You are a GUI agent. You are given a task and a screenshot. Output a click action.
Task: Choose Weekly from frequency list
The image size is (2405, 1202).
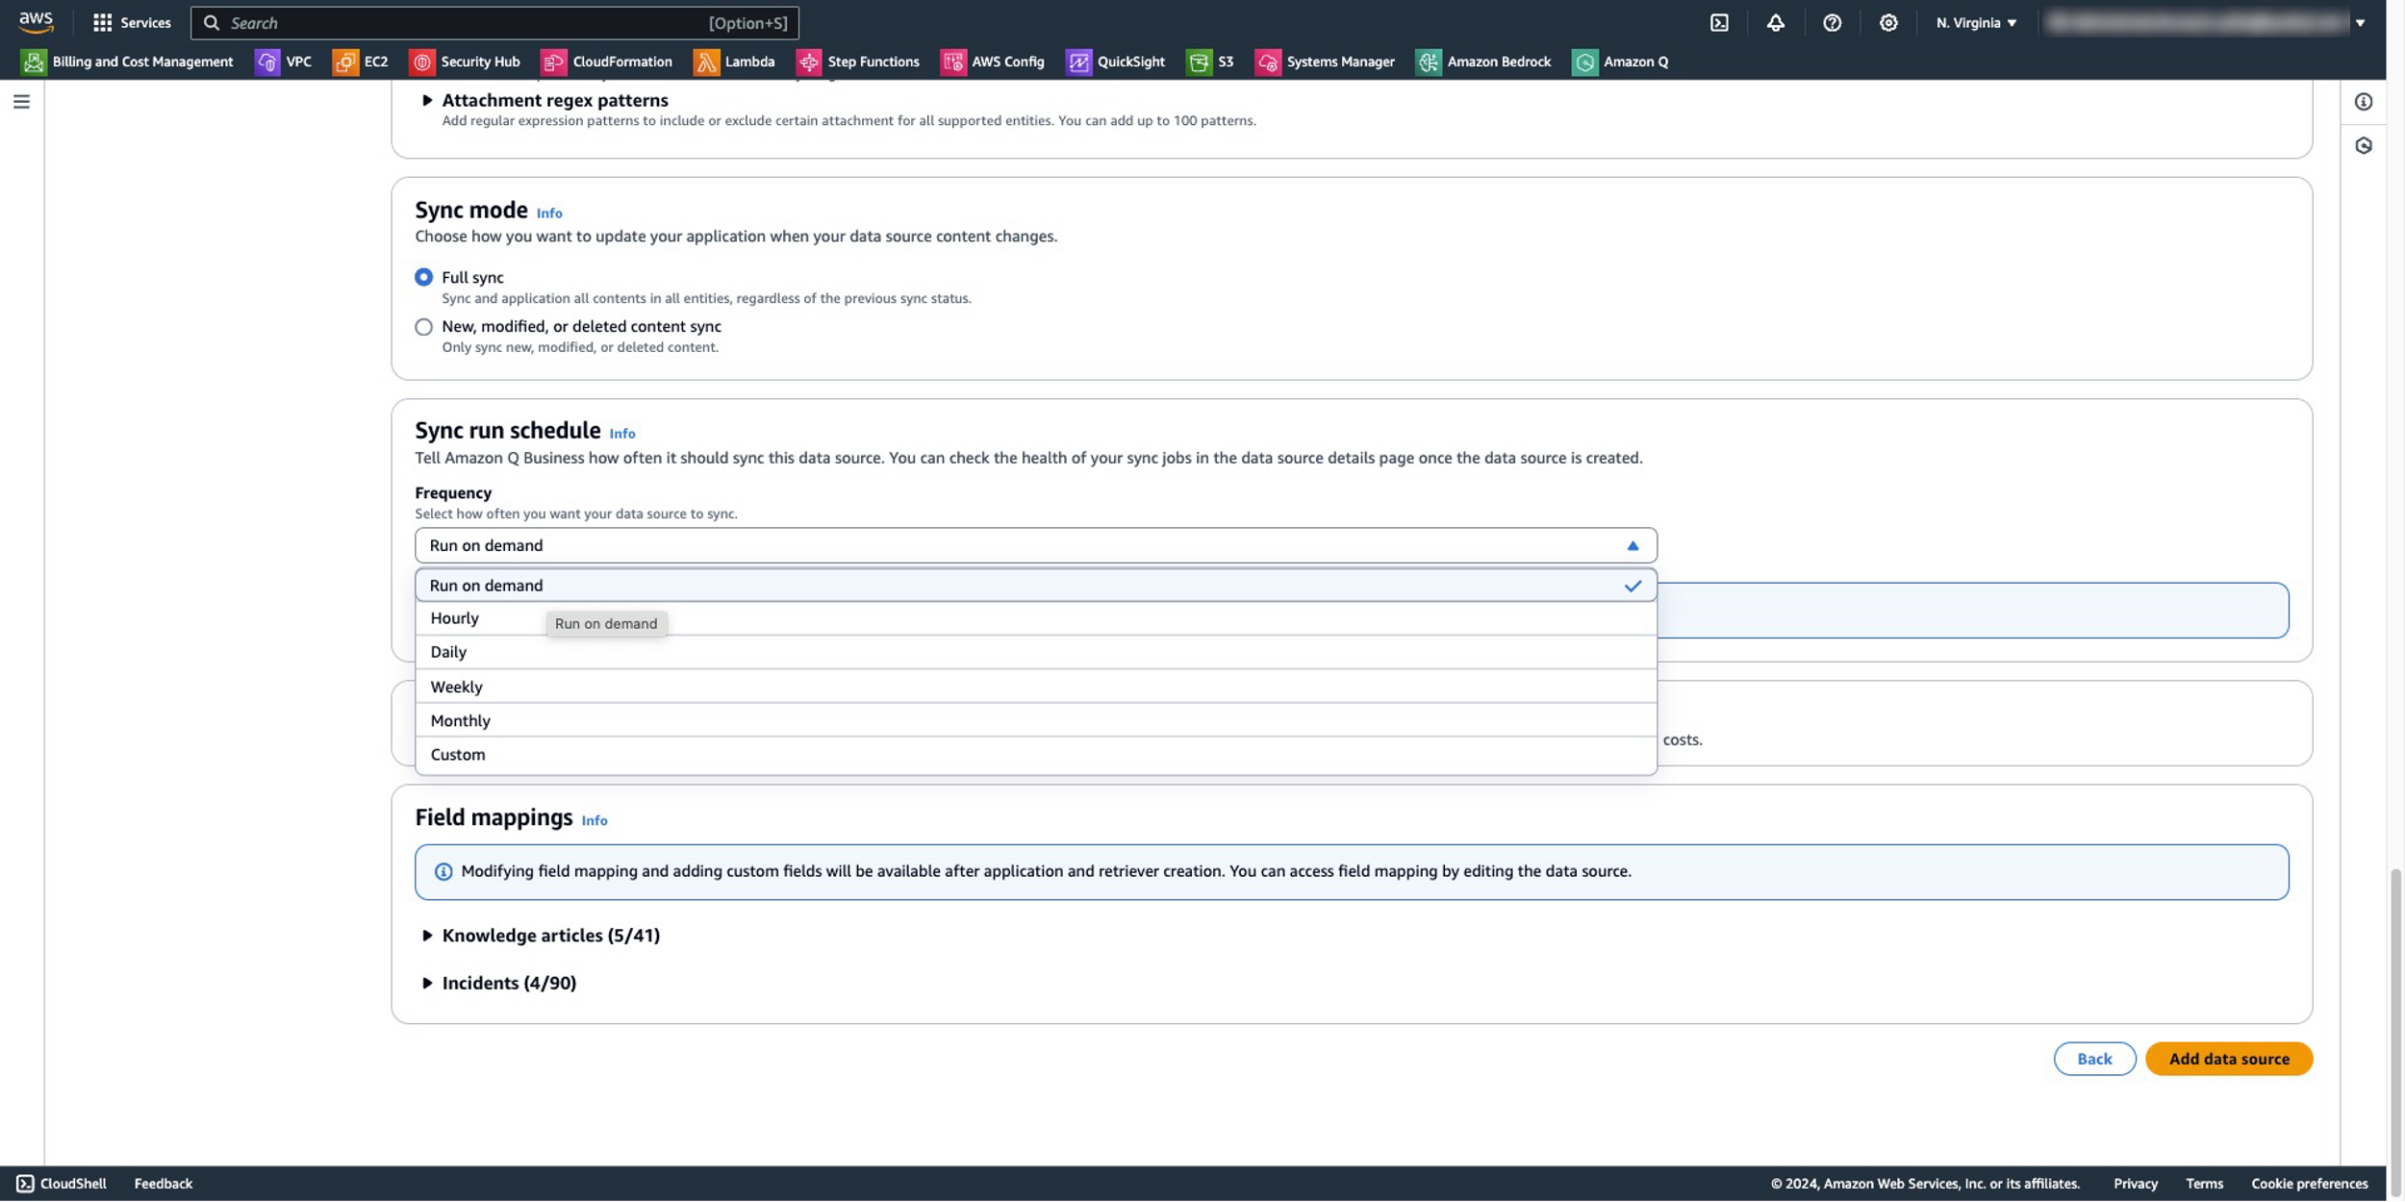coord(457,687)
